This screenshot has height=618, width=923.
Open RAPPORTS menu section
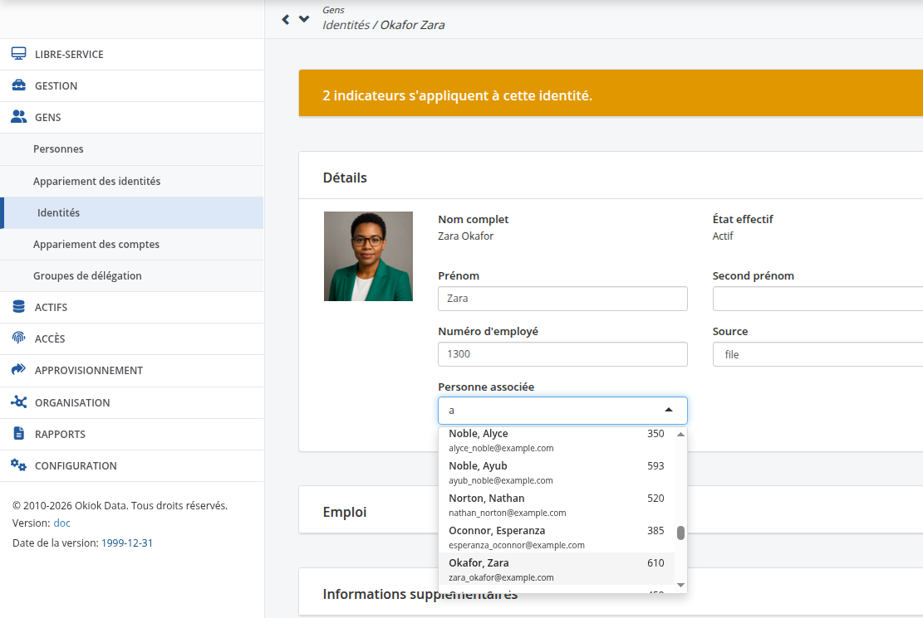point(132,434)
